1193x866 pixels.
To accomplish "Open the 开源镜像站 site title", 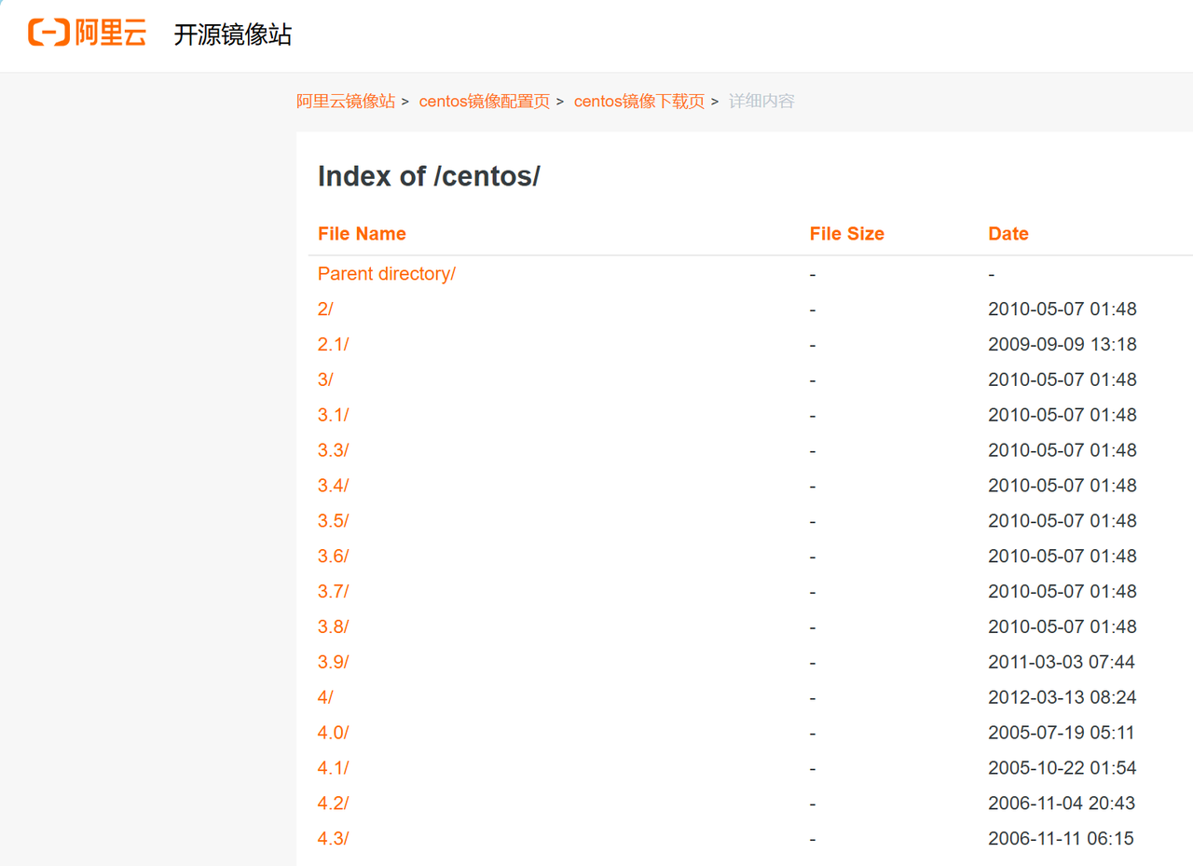I will tap(233, 35).
